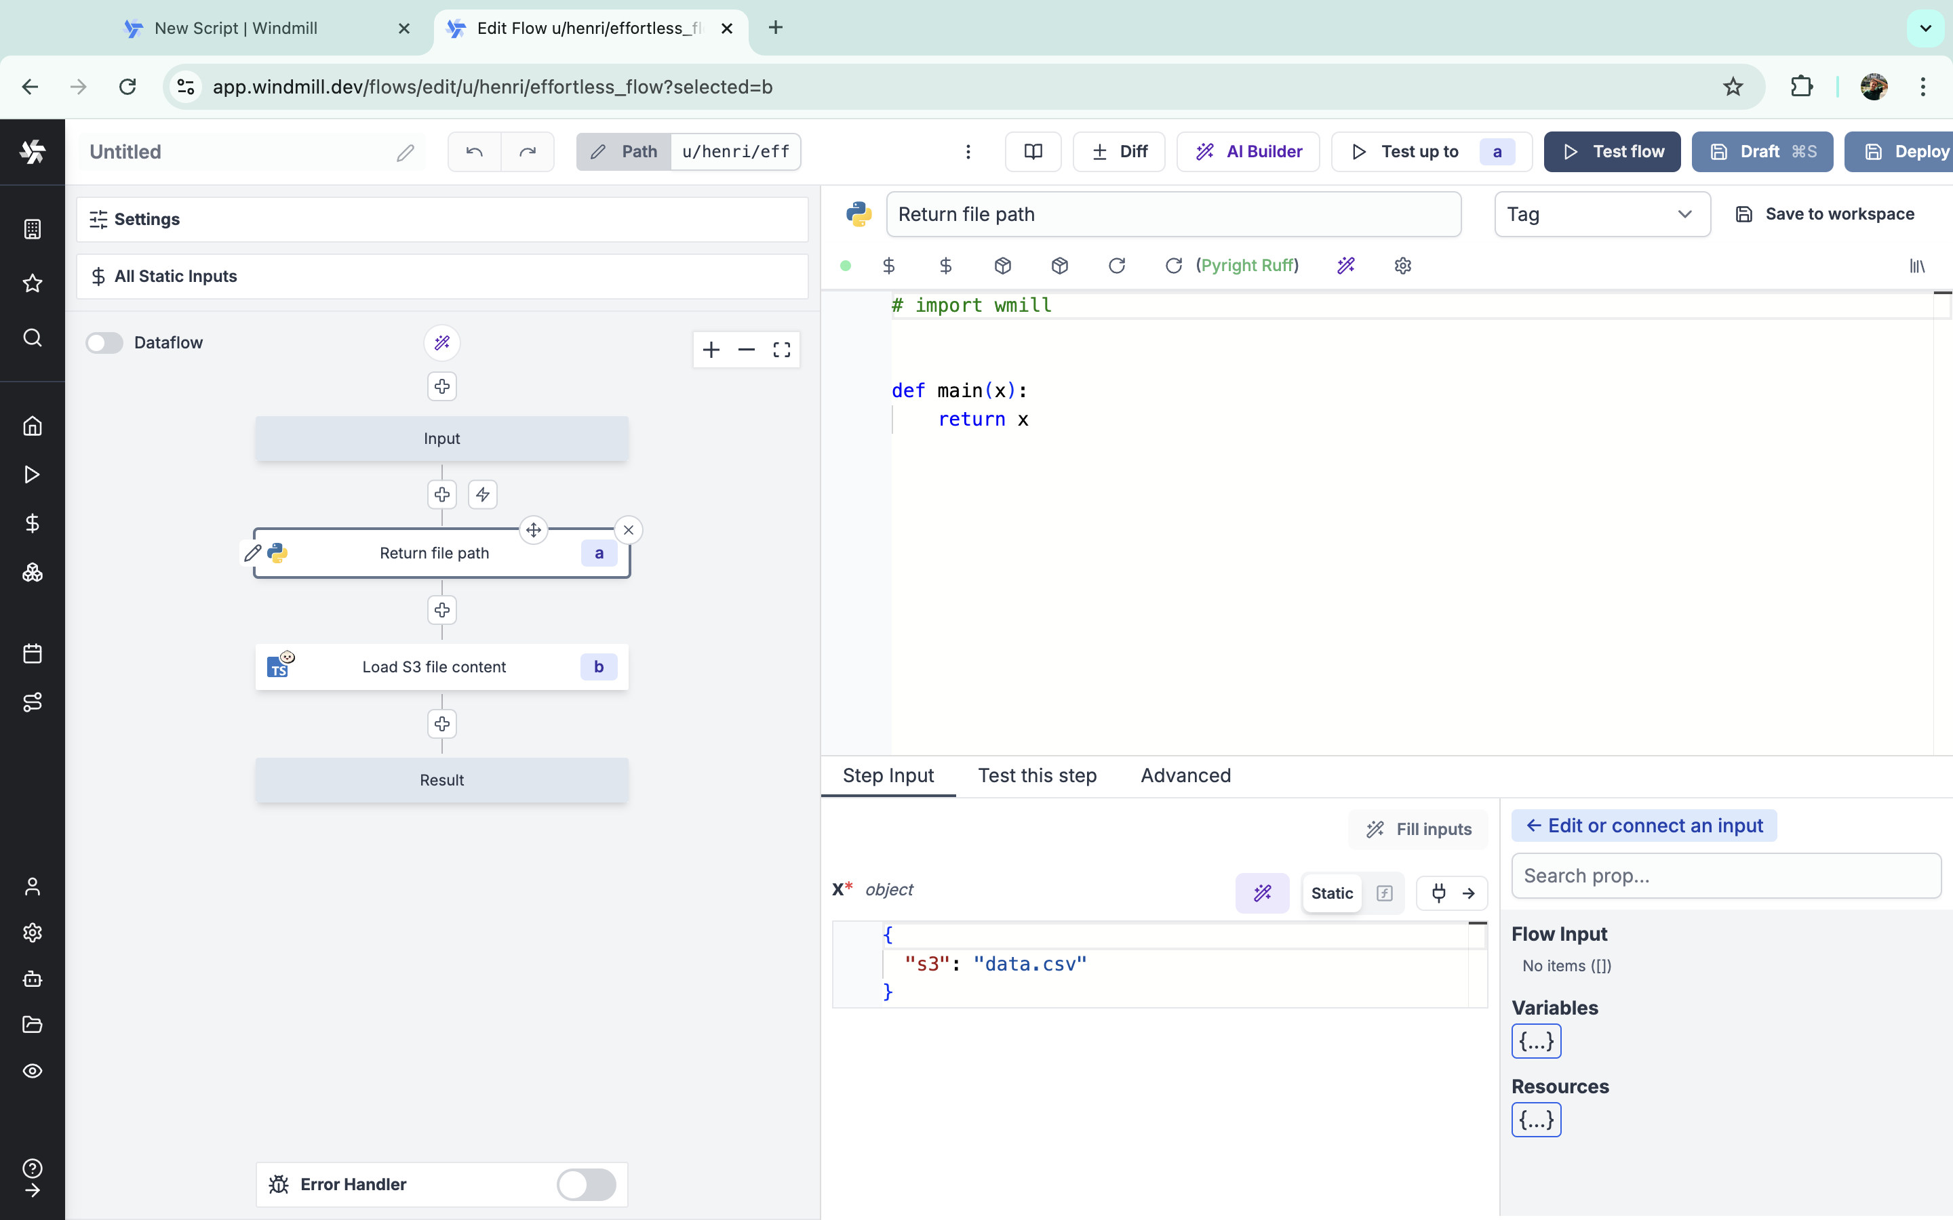Click the Python script icon in editor header
The image size is (1953, 1220).
click(858, 212)
